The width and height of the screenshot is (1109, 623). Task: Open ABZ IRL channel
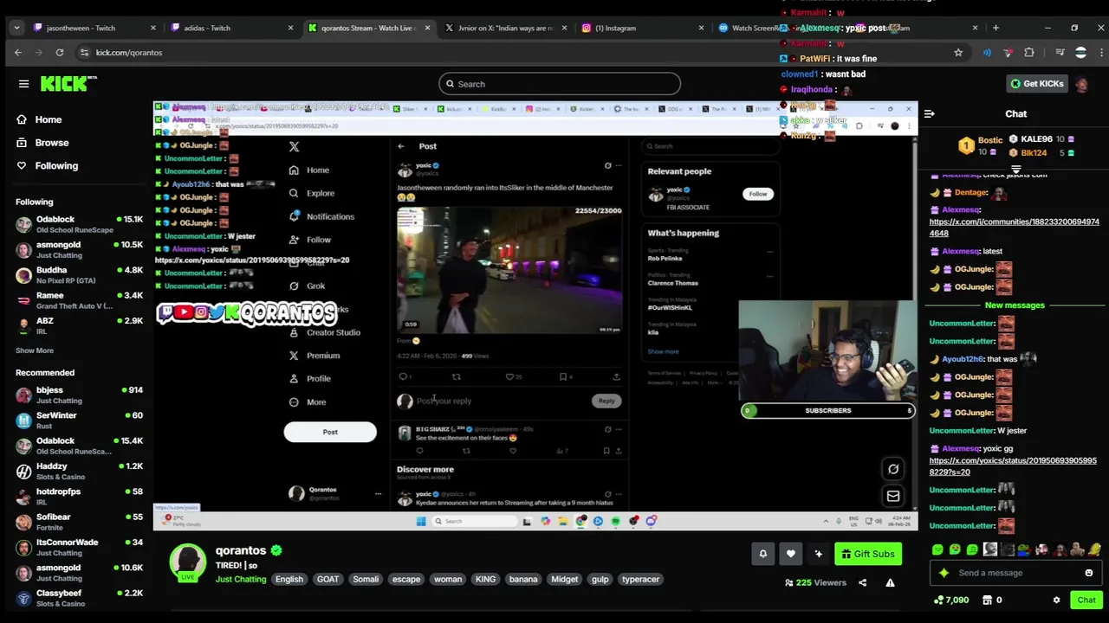tap(79, 325)
